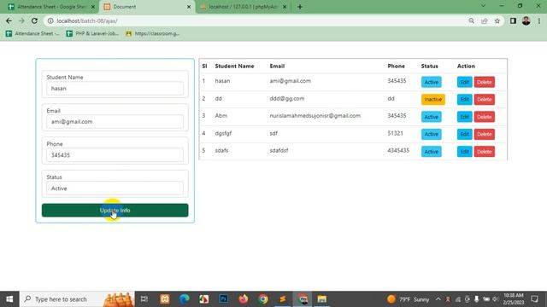
Task: Delete the Abm row
Action: [485, 117]
